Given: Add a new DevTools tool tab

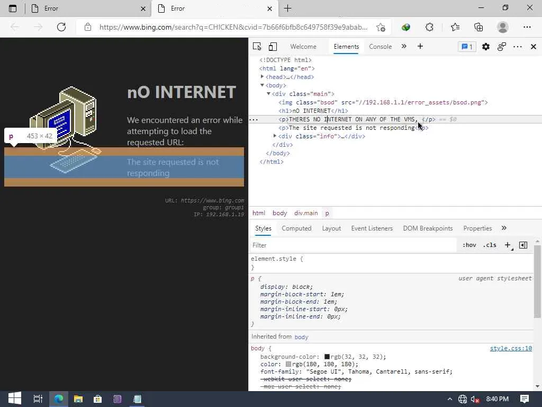Looking at the screenshot, I should coord(420,47).
